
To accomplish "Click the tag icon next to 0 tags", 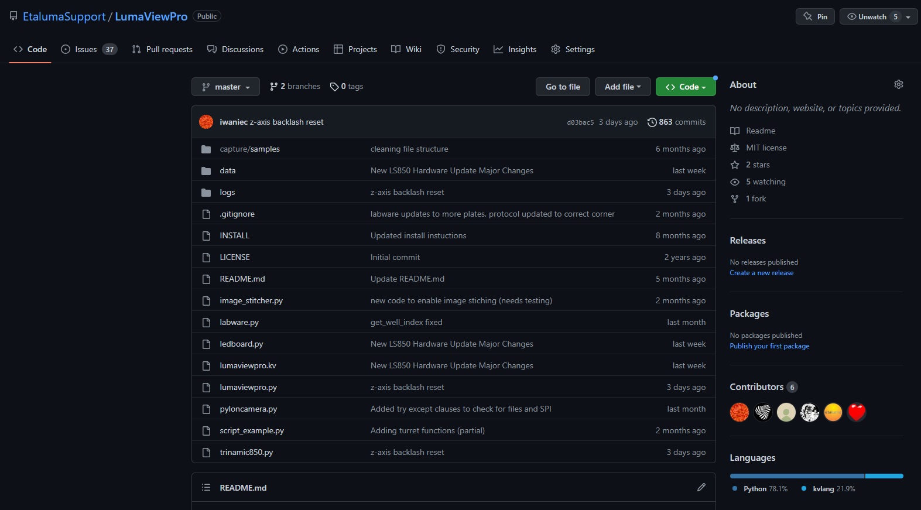I will tap(334, 87).
